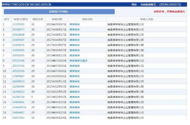190x125 pixels.
Task: Select the date 2014年04月24日
Action: tap(56, 118)
